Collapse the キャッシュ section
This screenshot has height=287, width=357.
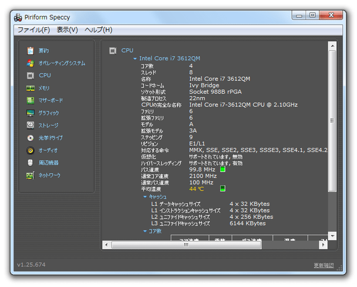(x=145, y=197)
